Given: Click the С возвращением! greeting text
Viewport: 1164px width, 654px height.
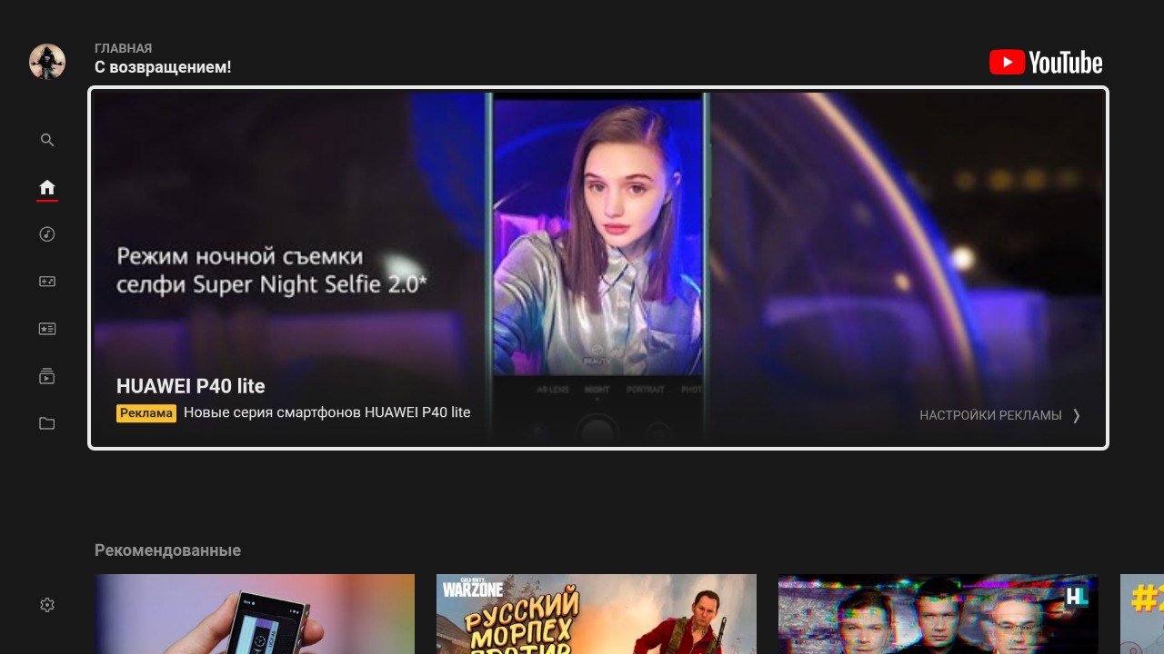Looking at the screenshot, I should (163, 67).
